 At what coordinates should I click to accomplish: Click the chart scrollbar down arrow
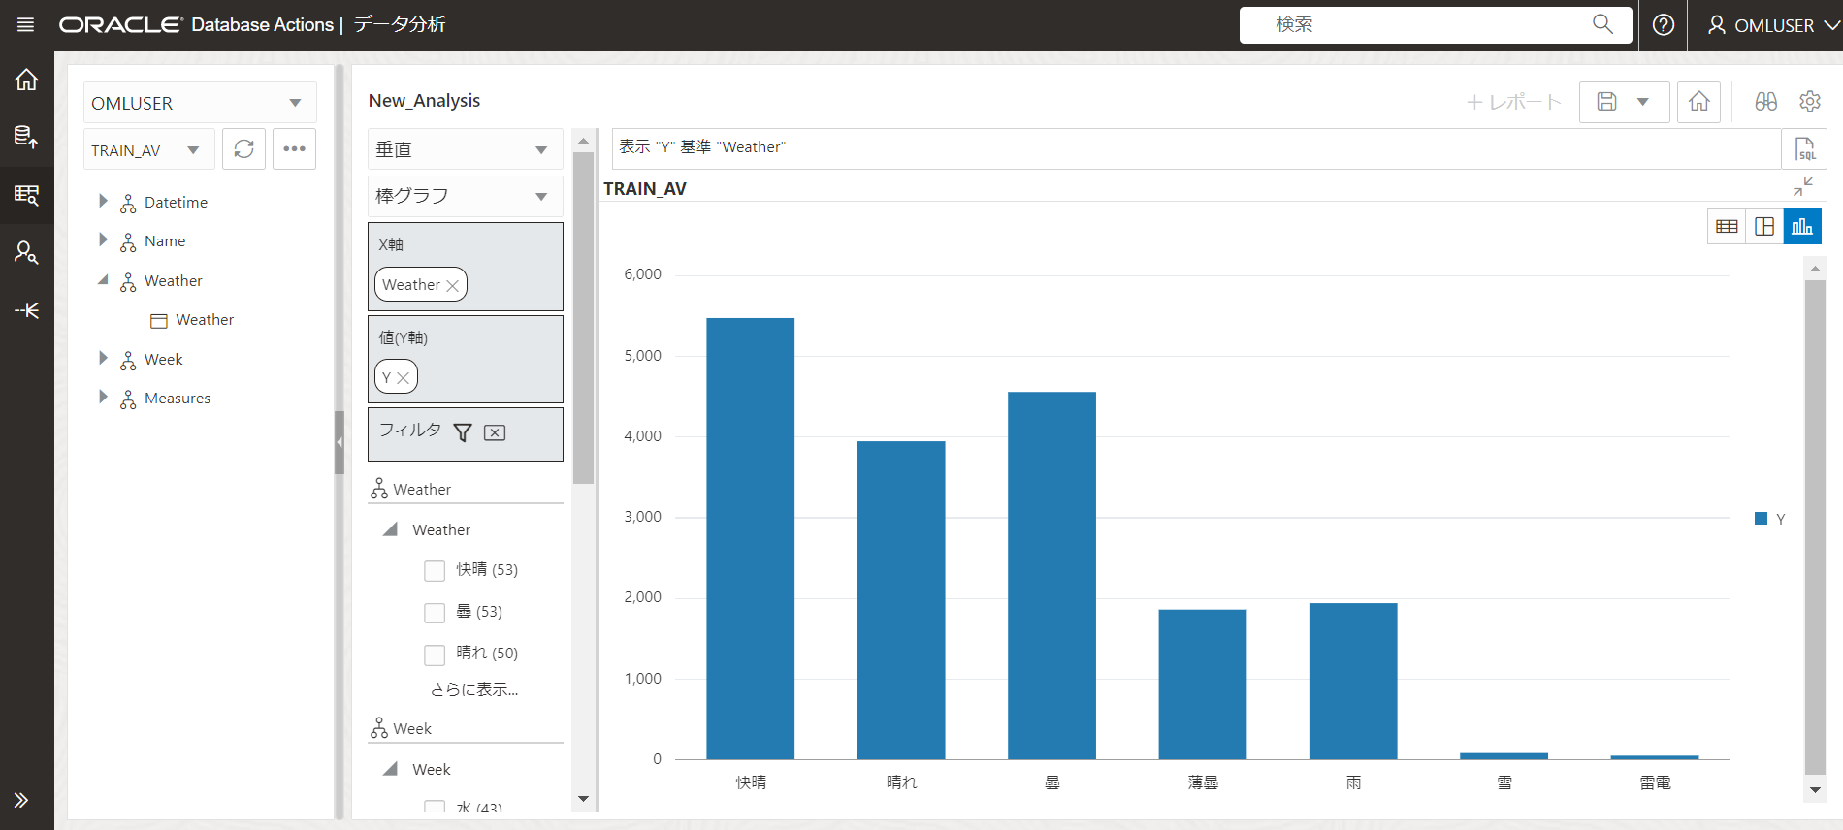point(1815,789)
